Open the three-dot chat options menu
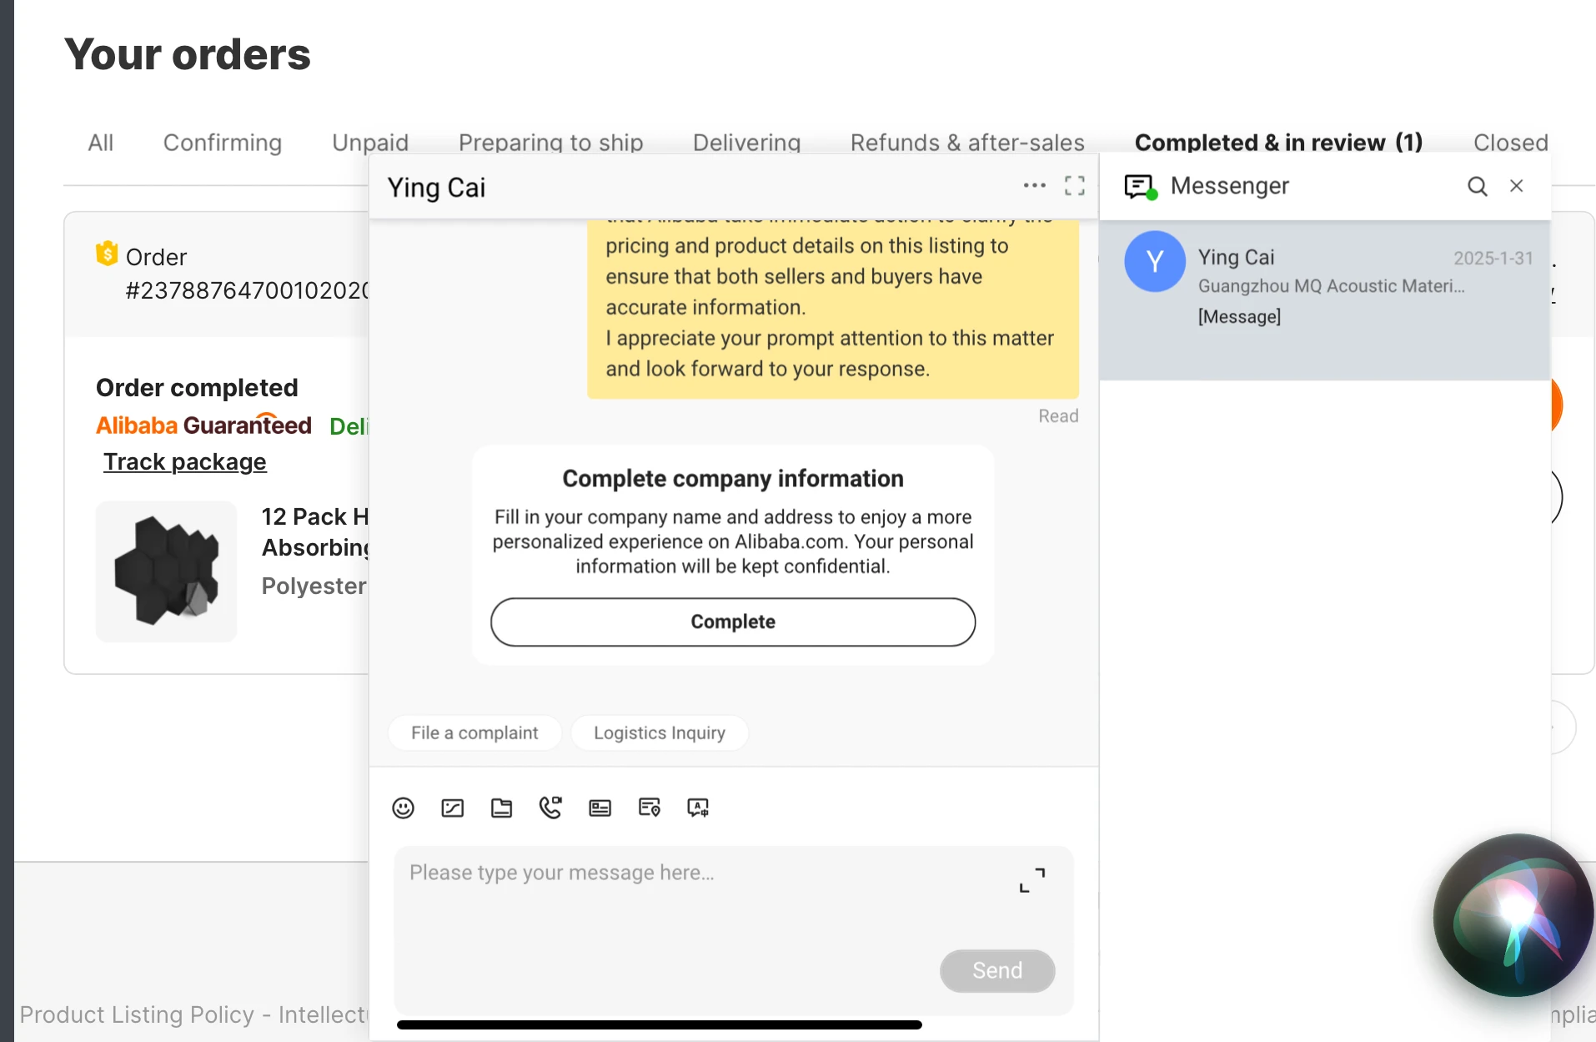 1034,186
